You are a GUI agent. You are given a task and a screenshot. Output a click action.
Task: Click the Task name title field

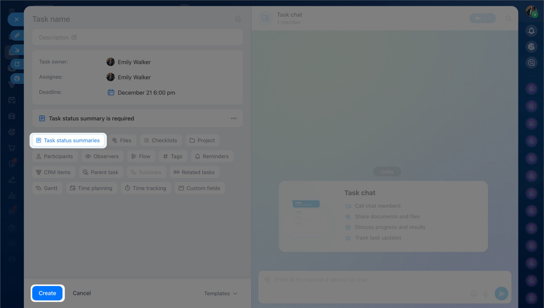[127, 19]
